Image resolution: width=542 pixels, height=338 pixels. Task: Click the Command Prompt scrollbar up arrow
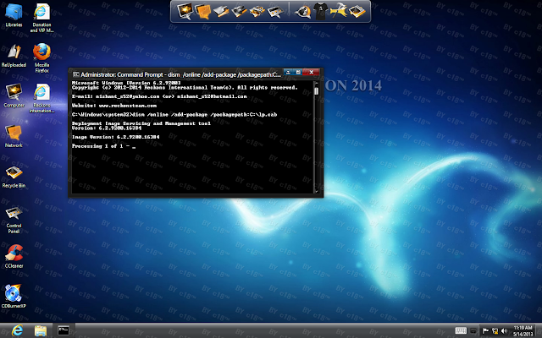pyautogui.click(x=316, y=83)
